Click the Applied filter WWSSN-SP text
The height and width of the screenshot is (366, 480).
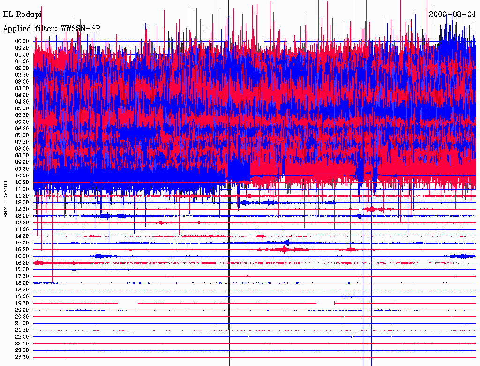tap(52, 29)
